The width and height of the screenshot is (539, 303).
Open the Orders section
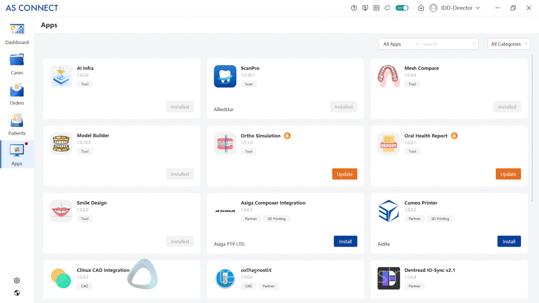[x=17, y=95]
